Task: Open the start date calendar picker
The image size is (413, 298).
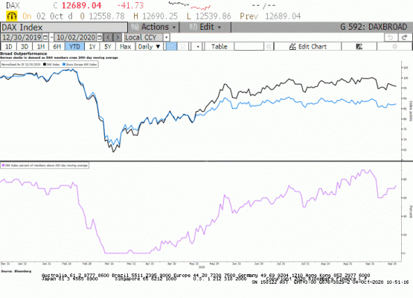Action: 45,37
